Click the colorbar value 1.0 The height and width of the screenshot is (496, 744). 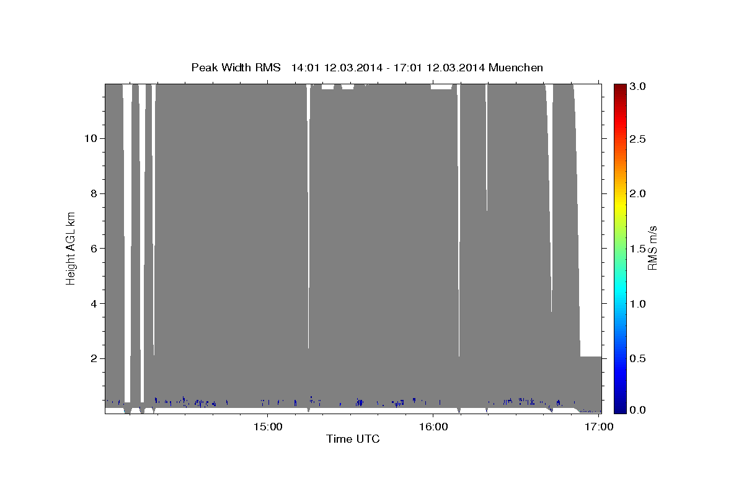click(x=639, y=303)
